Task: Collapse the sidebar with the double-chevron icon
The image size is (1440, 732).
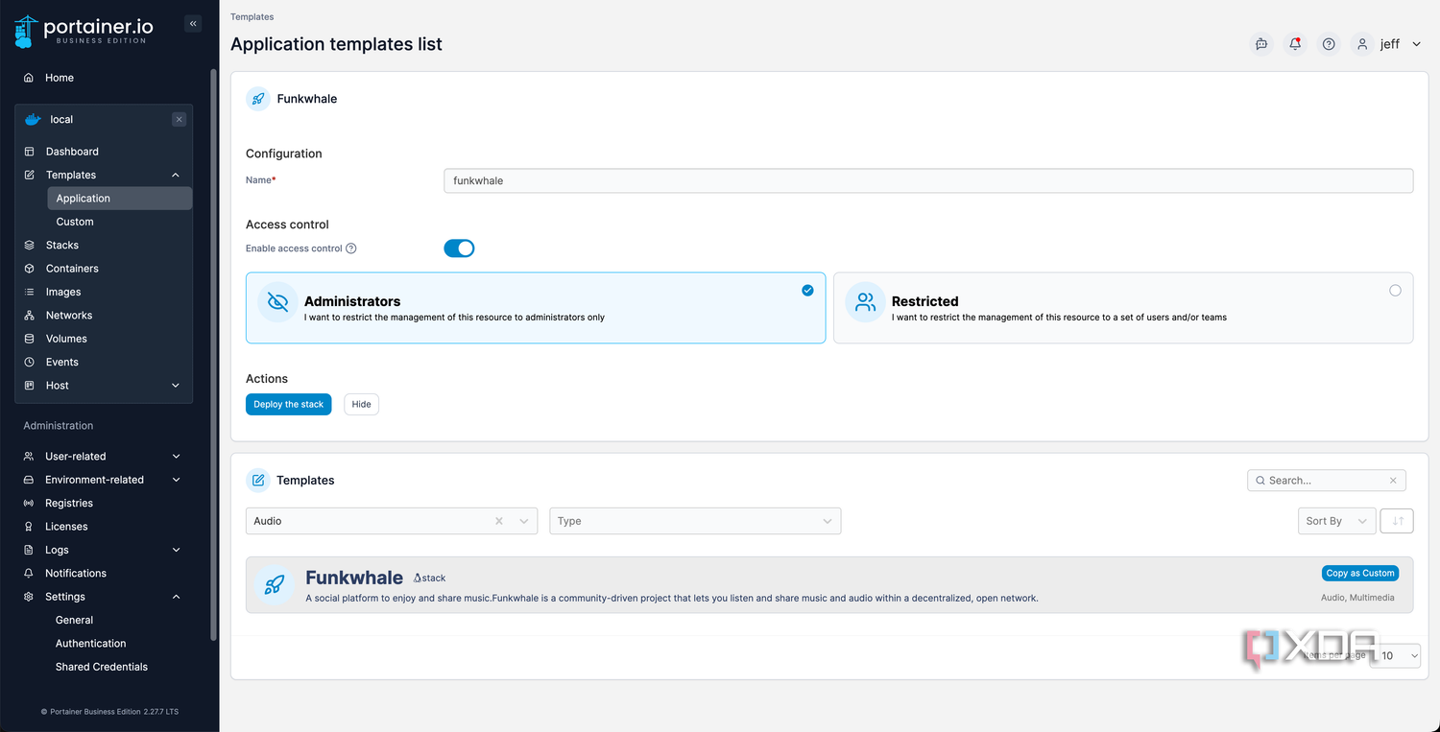Action: [x=193, y=24]
